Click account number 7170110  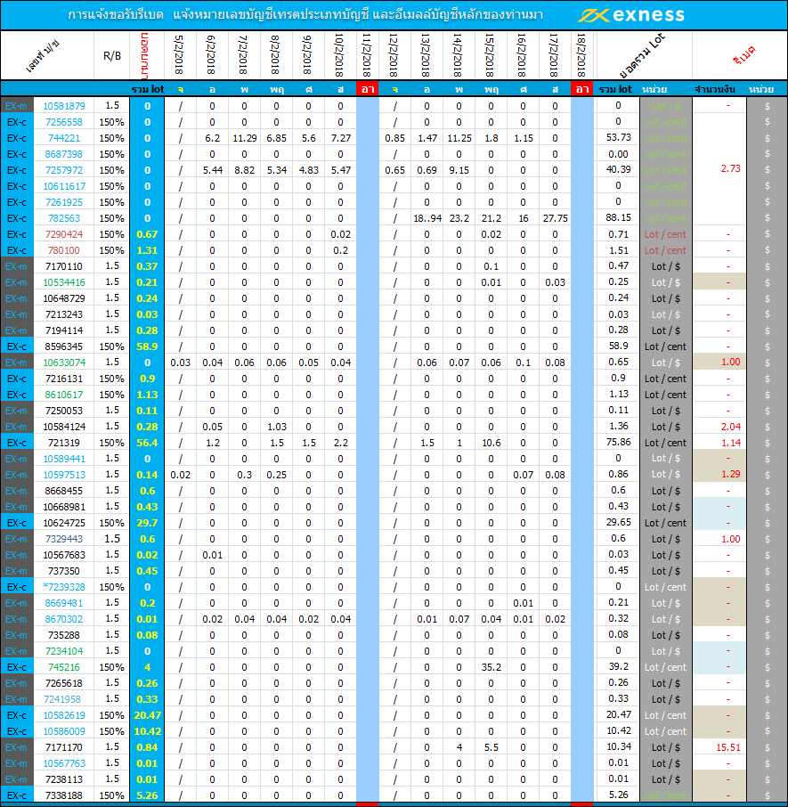coord(64,266)
